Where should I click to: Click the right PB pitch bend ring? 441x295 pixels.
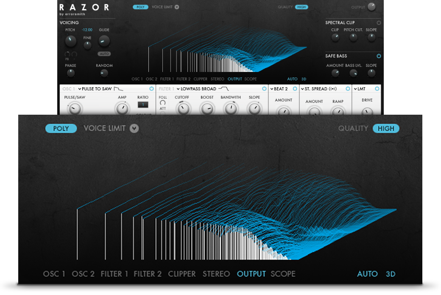coord(74,54)
